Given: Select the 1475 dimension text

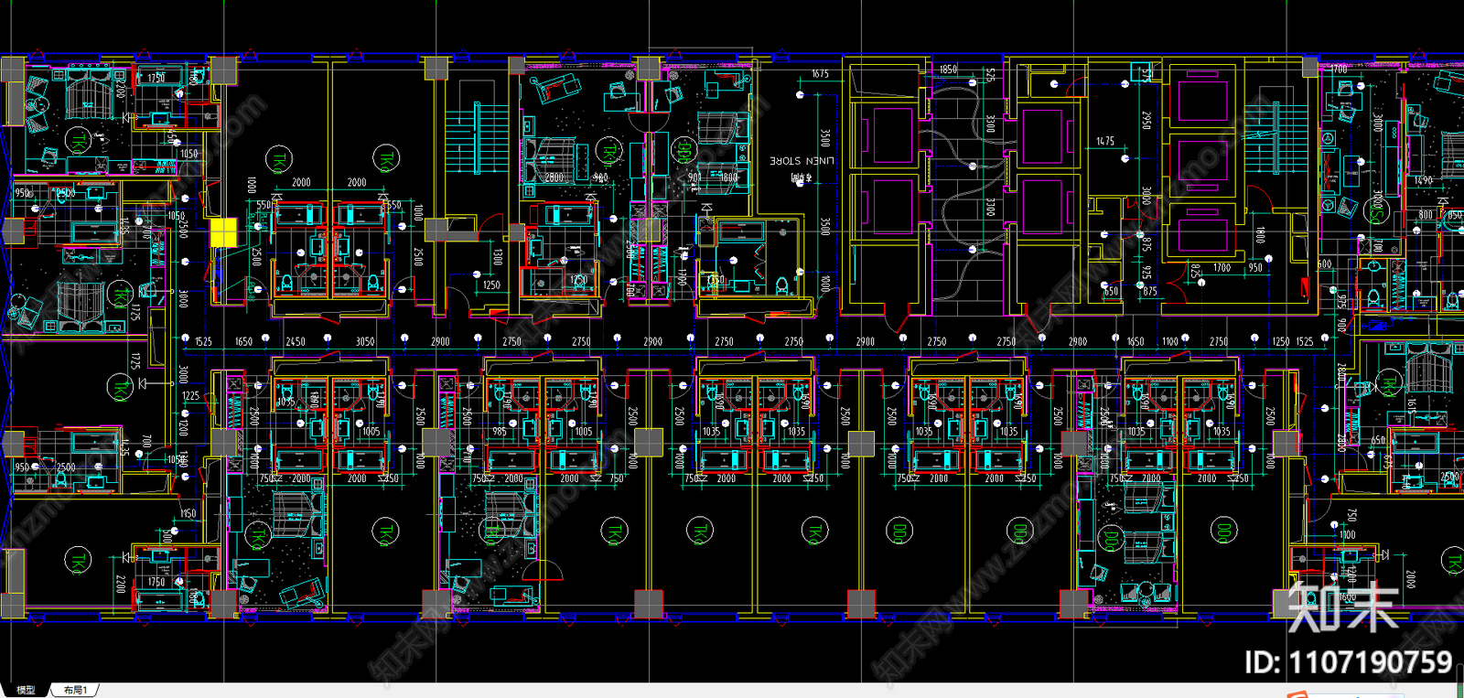Looking at the screenshot, I should tap(1105, 141).
